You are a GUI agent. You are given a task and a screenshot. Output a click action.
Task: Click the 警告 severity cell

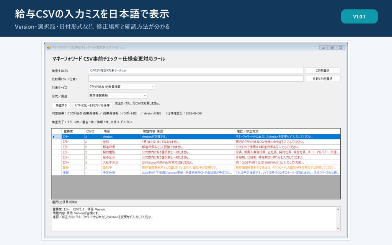[x=73, y=168]
